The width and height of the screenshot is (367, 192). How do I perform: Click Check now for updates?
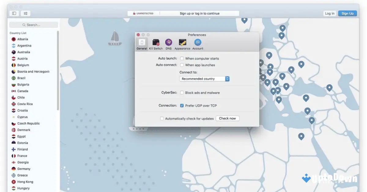click(227, 118)
